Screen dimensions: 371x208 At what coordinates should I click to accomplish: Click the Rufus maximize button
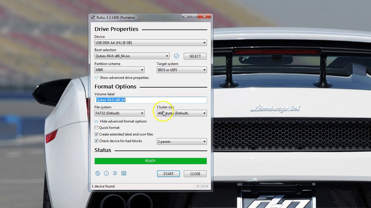pyautogui.click(x=194, y=16)
